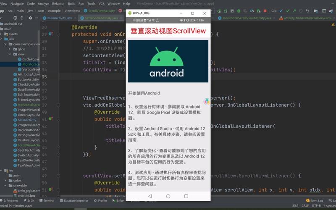Screen dimensions: 336x210
Task: Click the AVD/device manager icon at toolbar end
Action: (x=331, y=11)
